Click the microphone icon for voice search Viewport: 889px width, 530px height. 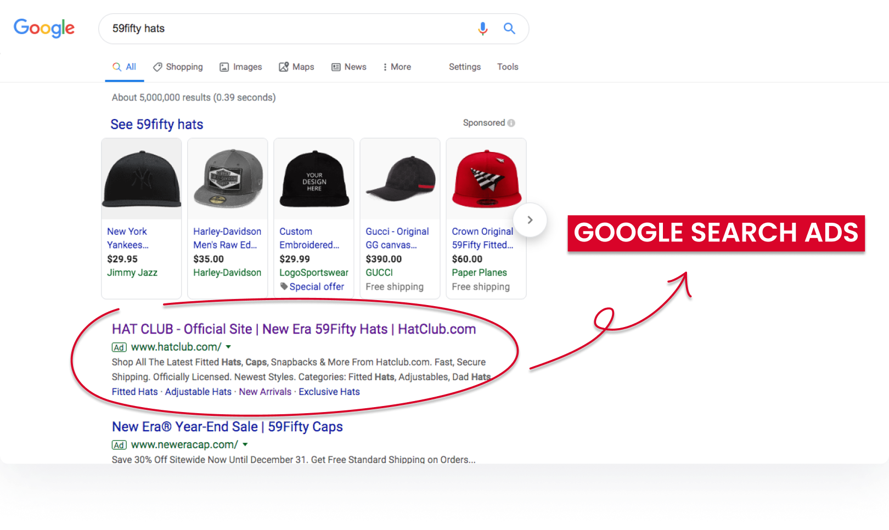pos(483,29)
